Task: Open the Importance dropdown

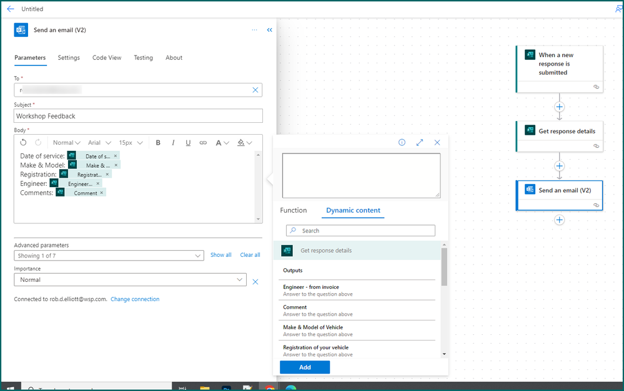Action: [130, 280]
